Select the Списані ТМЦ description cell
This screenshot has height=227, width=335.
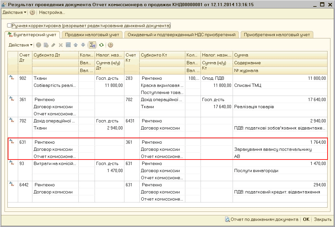[280, 85]
